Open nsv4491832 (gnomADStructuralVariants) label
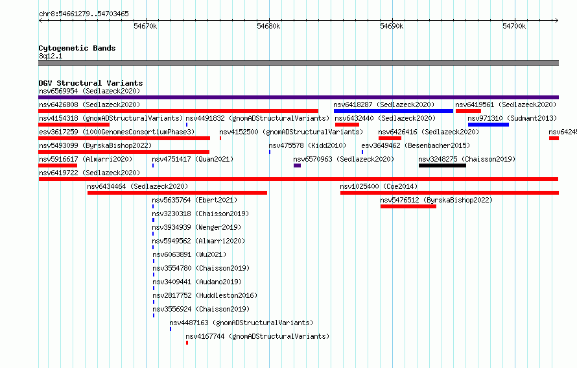 pos(257,118)
